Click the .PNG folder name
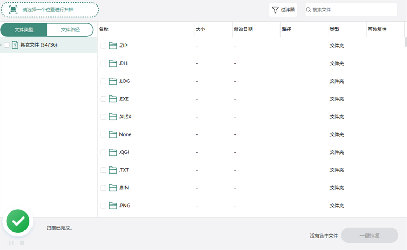Viewport: 407px width, 250px height. [x=125, y=206]
